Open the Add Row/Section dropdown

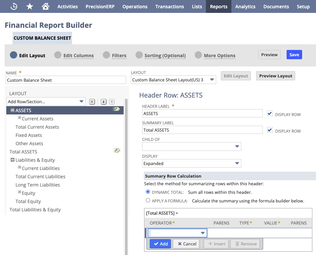(46, 102)
